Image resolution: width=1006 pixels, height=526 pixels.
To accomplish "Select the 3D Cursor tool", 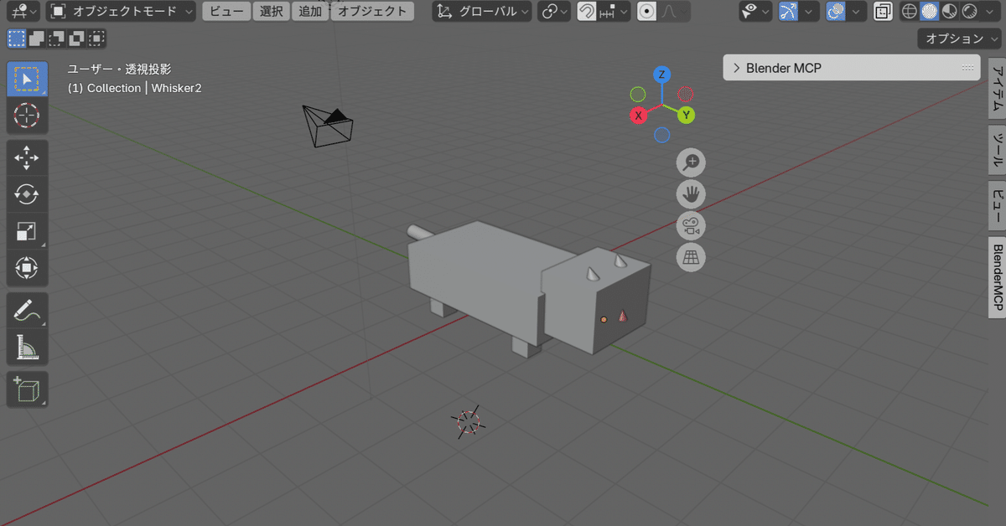I will click(27, 116).
